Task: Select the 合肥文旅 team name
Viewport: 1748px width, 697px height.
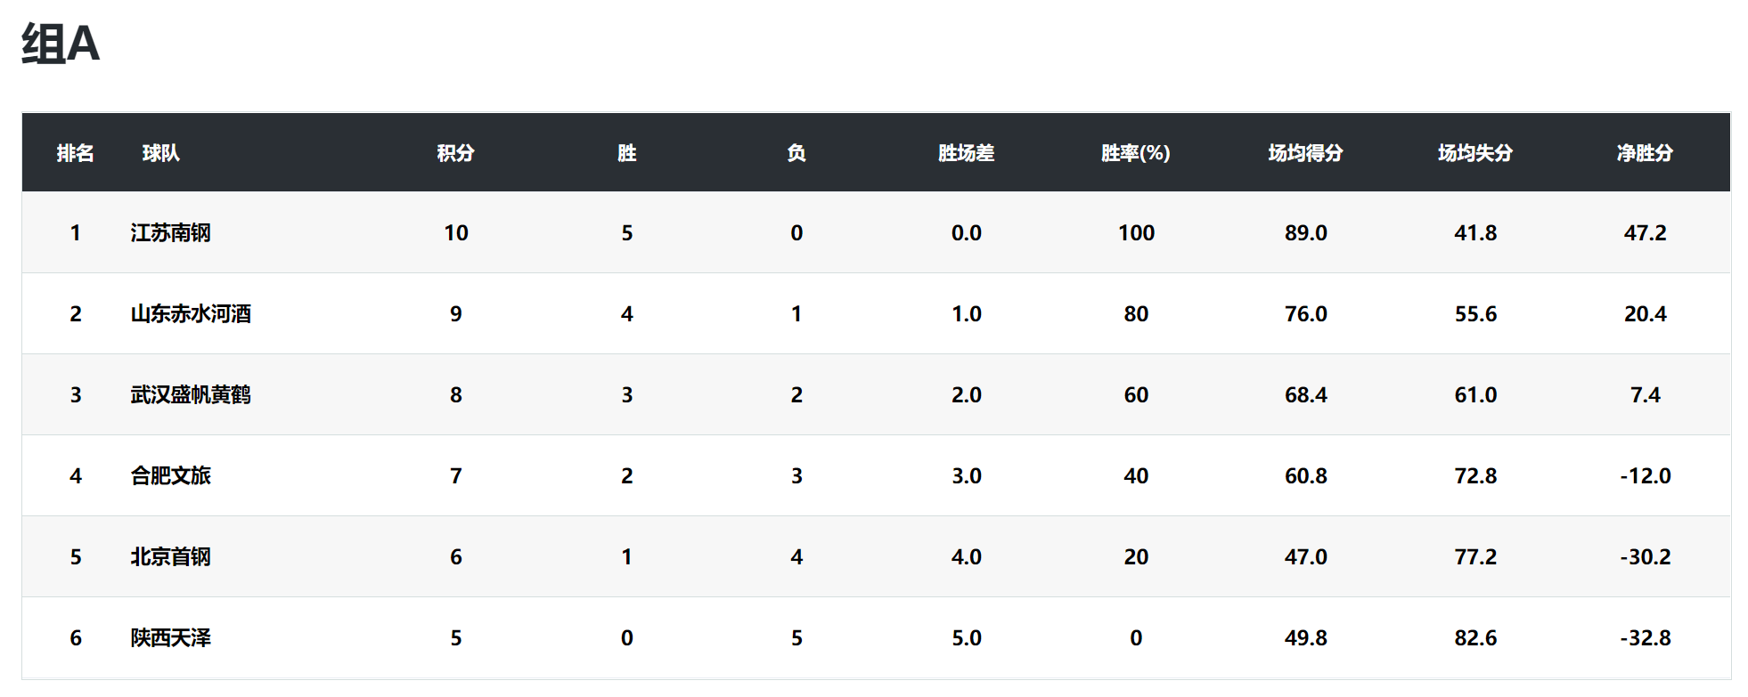Action: (x=170, y=476)
